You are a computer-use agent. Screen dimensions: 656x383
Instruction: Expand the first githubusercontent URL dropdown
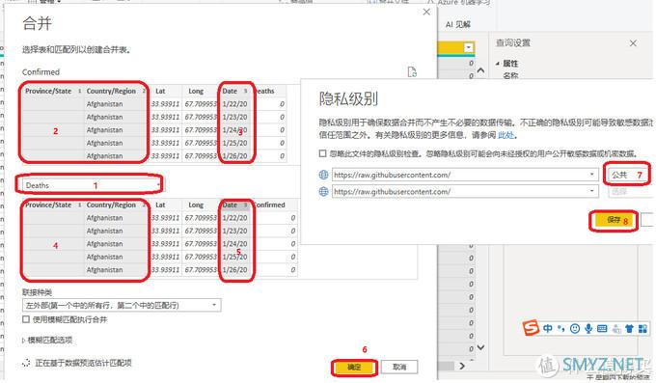click(591, 175)
